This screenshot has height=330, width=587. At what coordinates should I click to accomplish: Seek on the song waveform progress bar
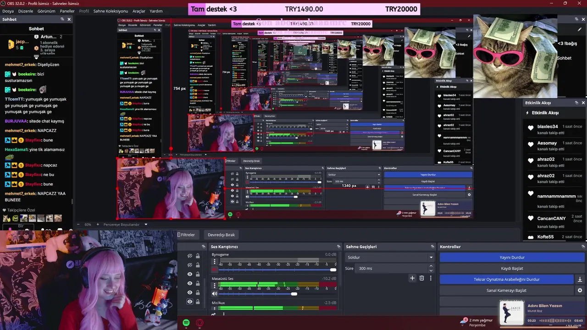click(555, 320)
